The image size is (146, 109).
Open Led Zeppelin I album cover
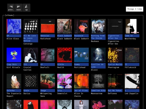pyautogui.click(x=132, y=81)
